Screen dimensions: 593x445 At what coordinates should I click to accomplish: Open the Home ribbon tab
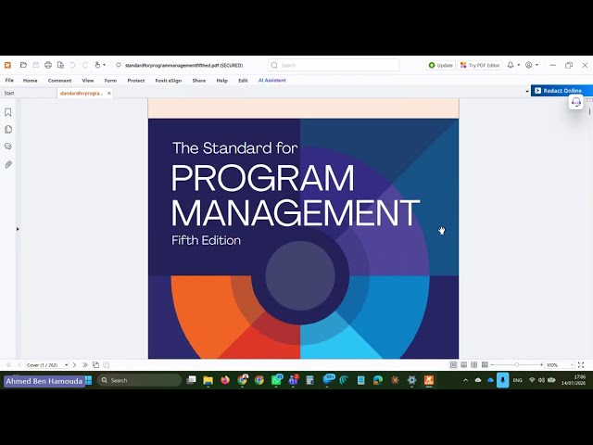[x=31, y=81]
